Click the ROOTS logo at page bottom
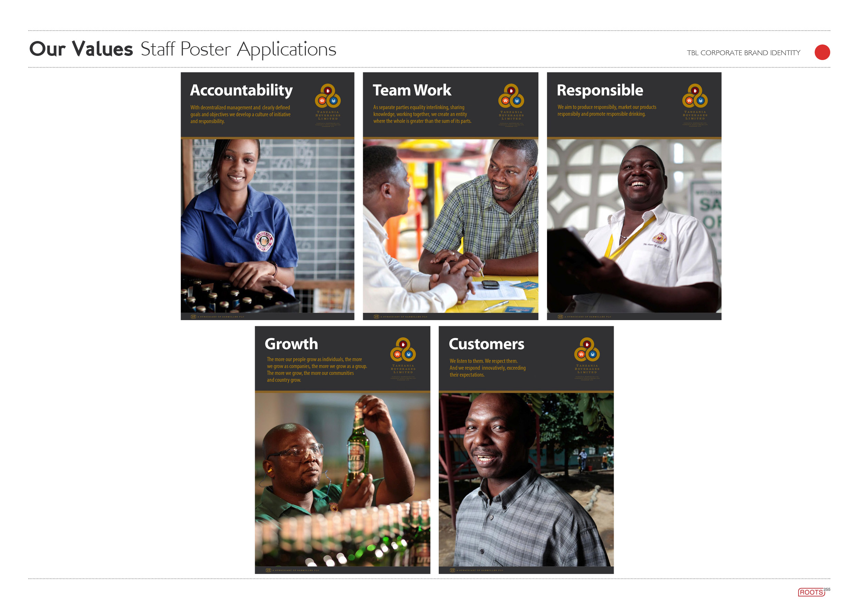Screen dimensions: 856x605 click(x=811, y=592)
